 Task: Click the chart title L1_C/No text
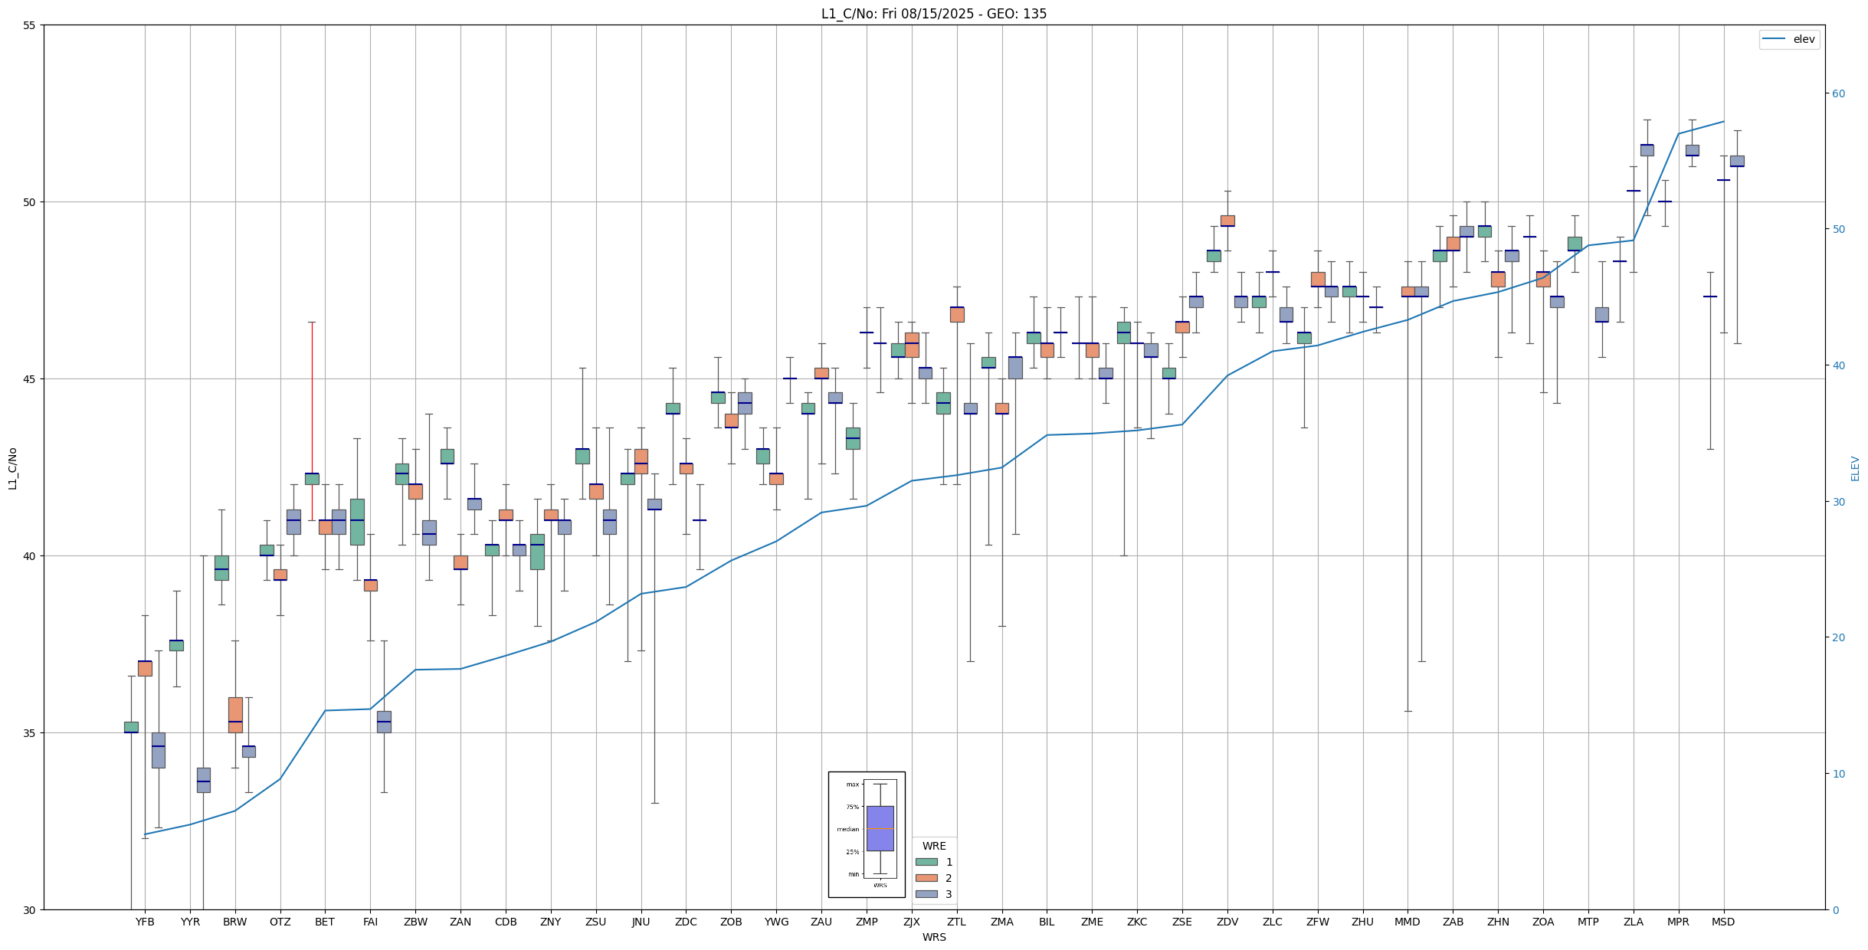click(x=933, y=14)
